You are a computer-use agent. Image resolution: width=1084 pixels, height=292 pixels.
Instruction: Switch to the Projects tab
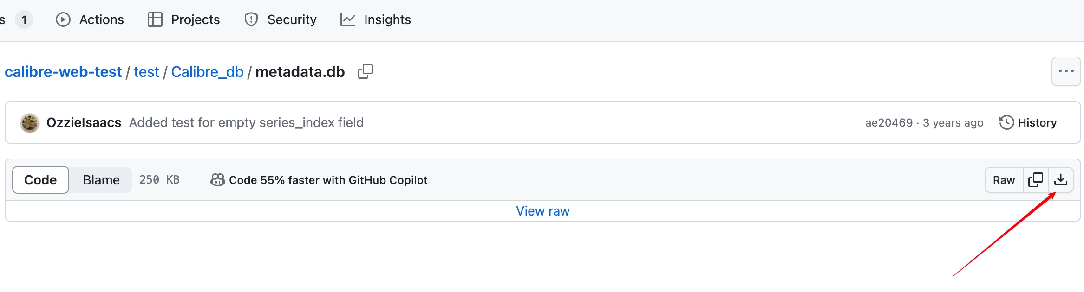coord(184,19)
